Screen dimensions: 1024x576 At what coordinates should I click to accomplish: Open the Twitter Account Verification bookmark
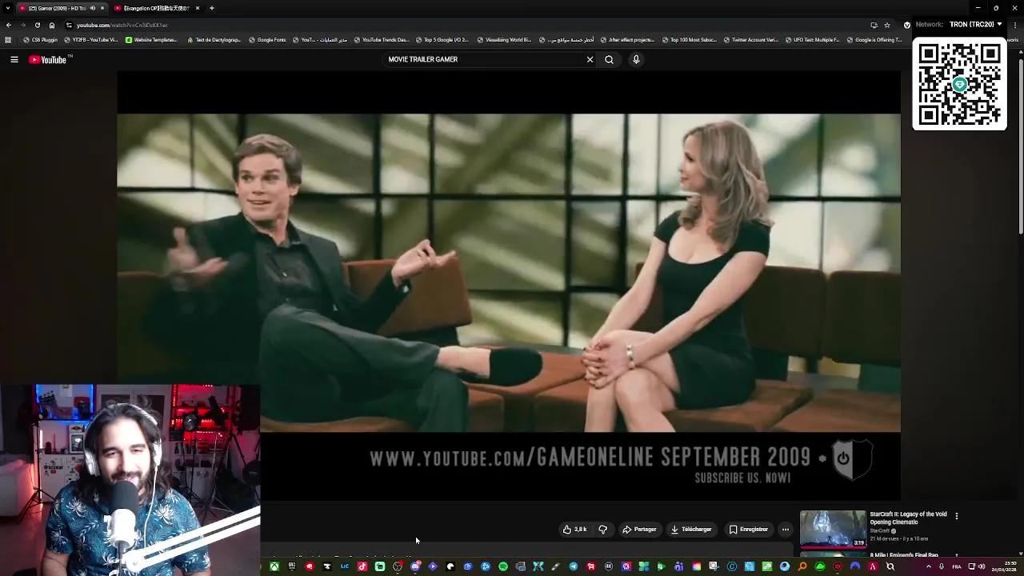coord(750,39)
